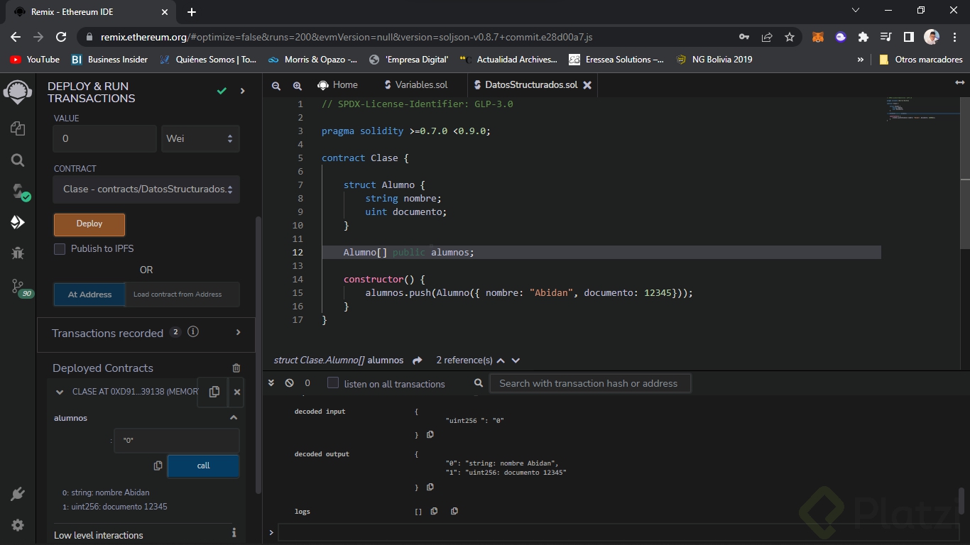Click the orange Deploy button
The image size is (970, 545).
pos(89,224)
